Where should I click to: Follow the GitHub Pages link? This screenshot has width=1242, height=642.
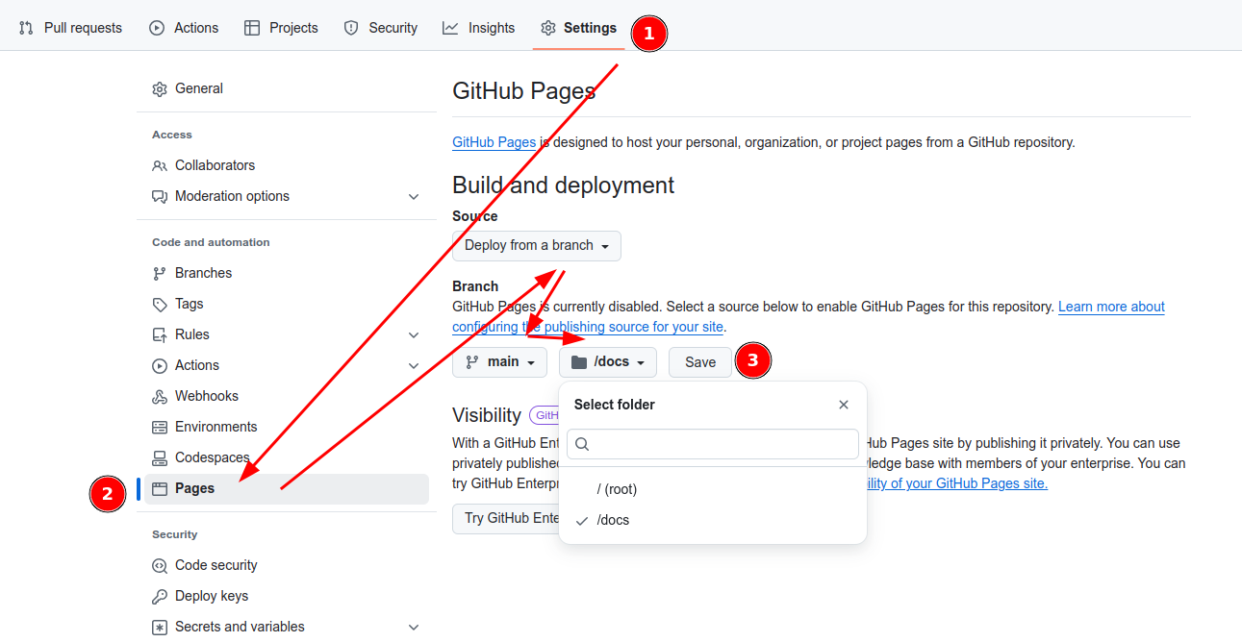(x=494, y=142)
